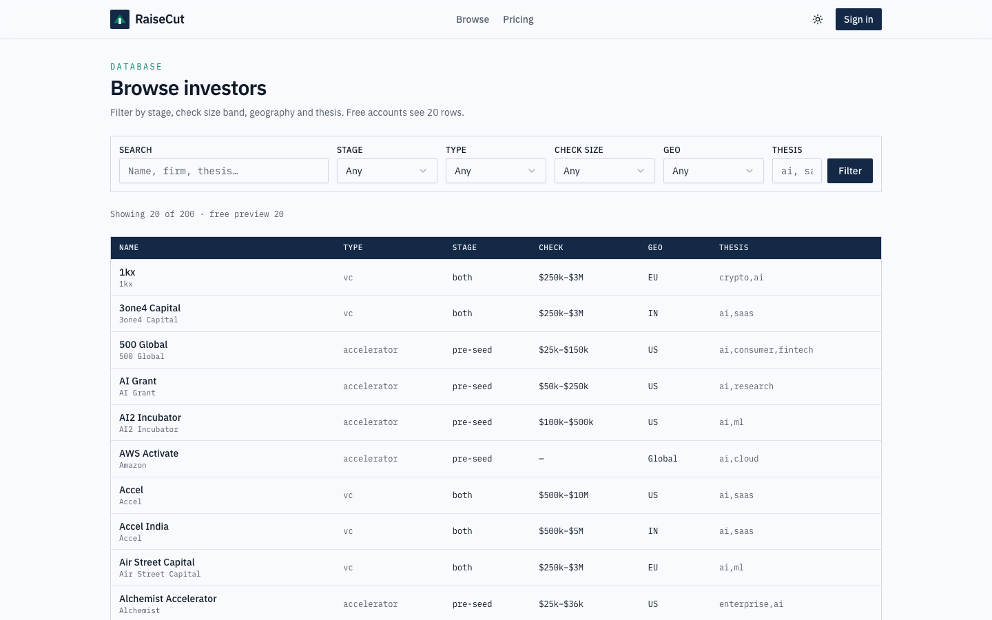Click the Global geo cell for AWS Activate

click(x=663, y=459)
